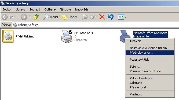Select Pozastavit tisk in context menu
179x100 pixels.
coord(150,60)
